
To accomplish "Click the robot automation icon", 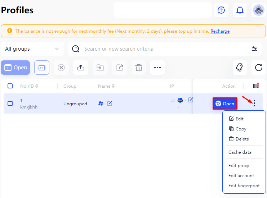I will pyautogui.click(x=42, y=68).
